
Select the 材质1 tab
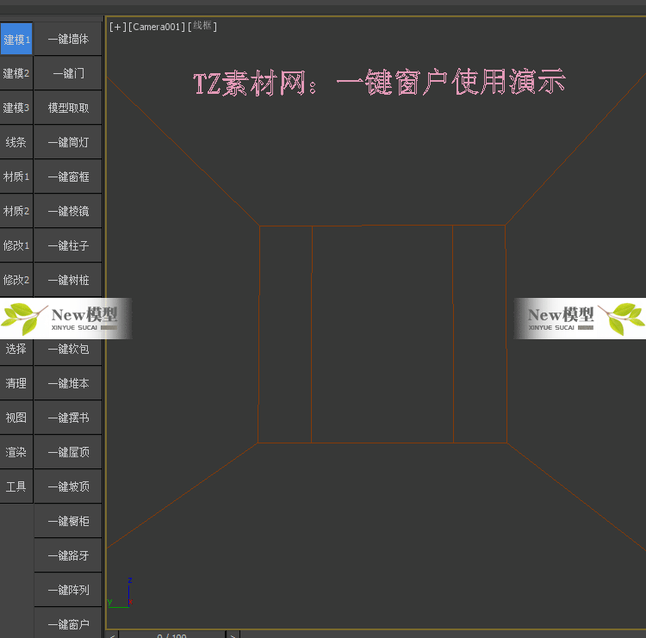tap(16, 177)
